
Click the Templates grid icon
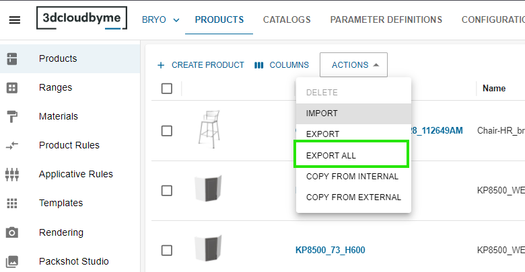coord(12,203)
